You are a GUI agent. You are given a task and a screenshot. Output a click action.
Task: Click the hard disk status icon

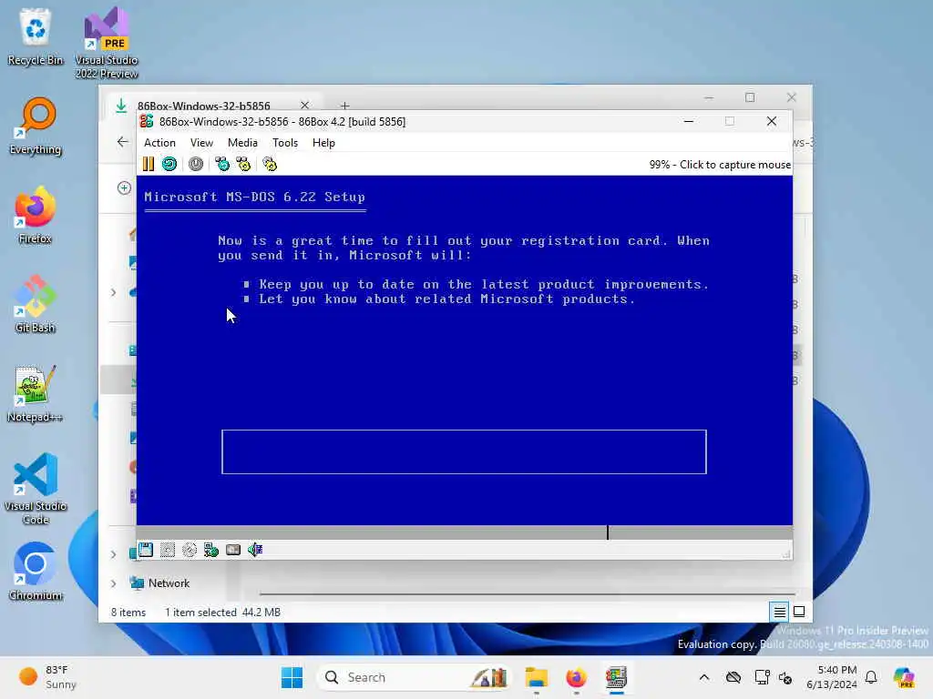(x=233, y=550)
